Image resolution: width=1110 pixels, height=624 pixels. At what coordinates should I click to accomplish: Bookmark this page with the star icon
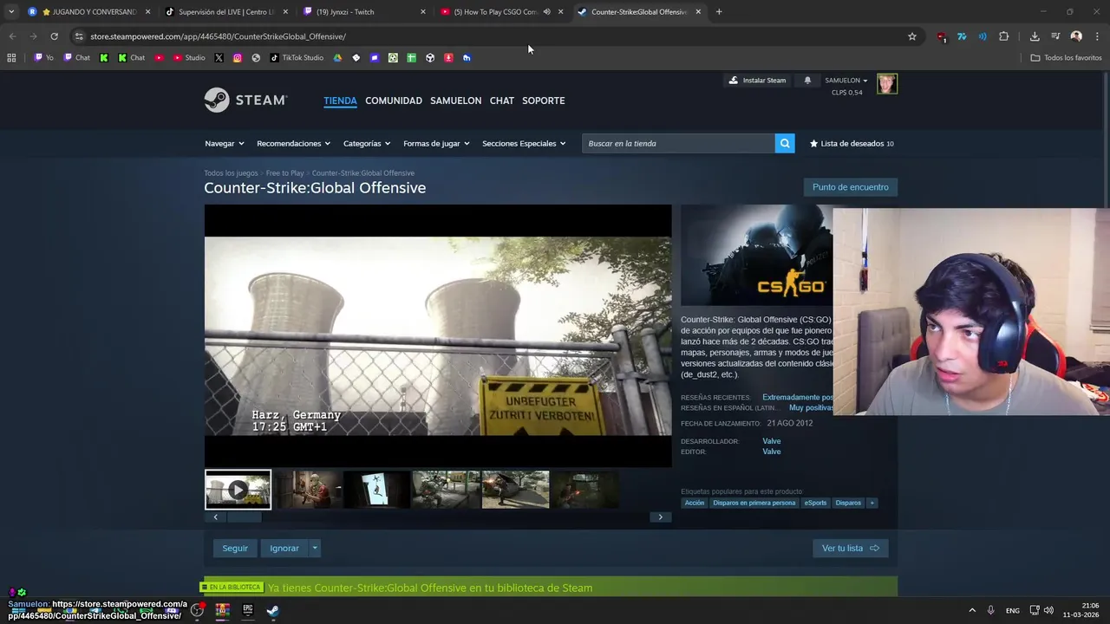[x=912, y=36]
